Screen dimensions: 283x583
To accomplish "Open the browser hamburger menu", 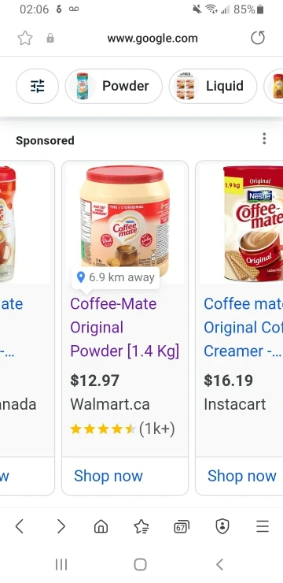I will pos(263,526).
